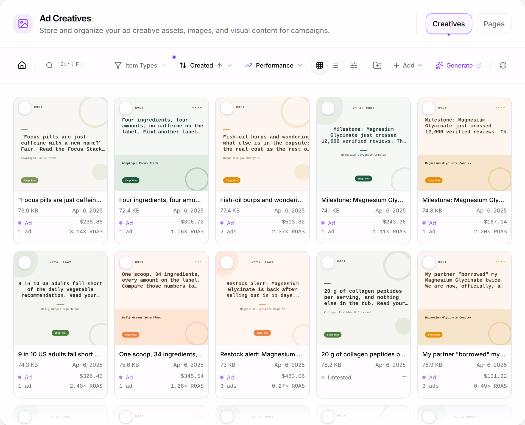Open the Ad link on the $235.85 card
Screen dimensions: 525x425
[28, 223]
